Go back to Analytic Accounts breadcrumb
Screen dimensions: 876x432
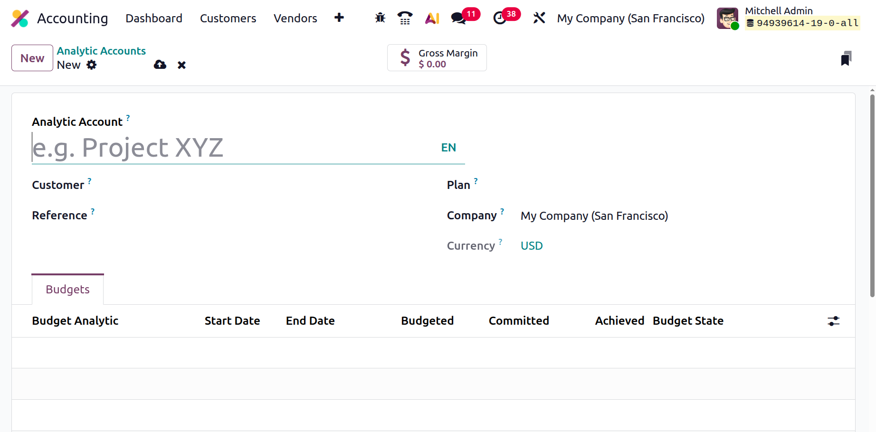pos(101,51)
